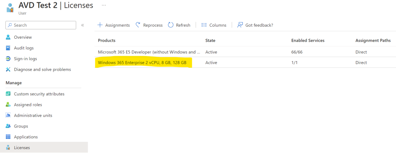Focus the sidebar Search field
Screen dimensions: 396x153
click(x=41, y=25)
